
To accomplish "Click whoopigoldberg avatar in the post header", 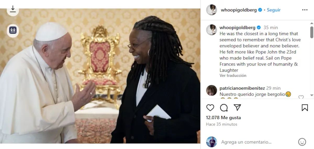I will tap(211, 10).
